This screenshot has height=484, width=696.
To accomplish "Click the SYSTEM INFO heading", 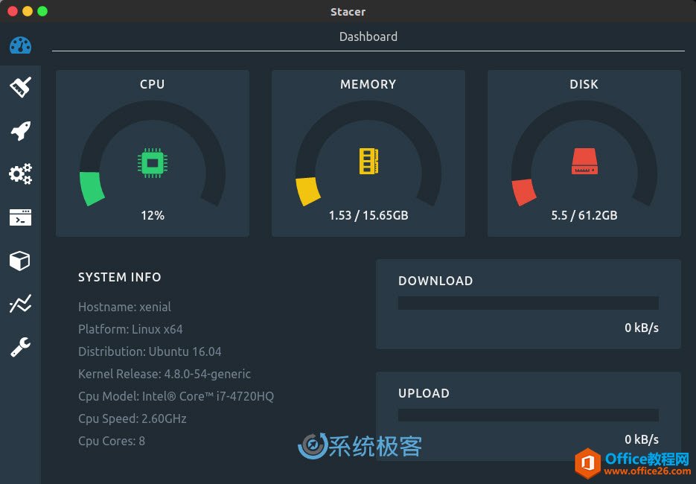I will 120,277.
